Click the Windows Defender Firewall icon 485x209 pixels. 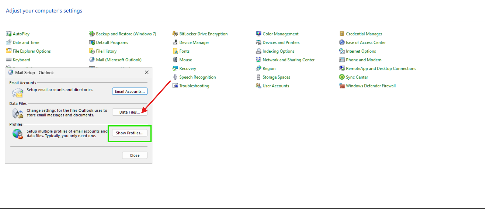click(342, 86)
